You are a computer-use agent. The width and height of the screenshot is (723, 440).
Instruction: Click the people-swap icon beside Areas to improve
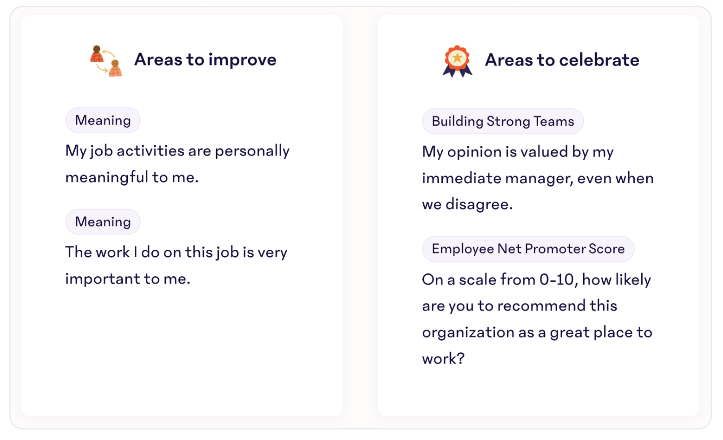coord(105,61)
